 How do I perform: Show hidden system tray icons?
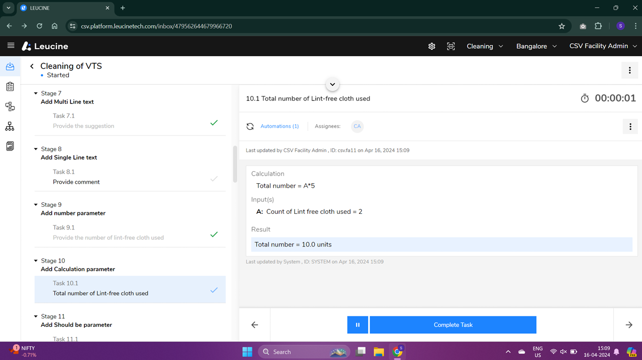click(x=508, y=351)
